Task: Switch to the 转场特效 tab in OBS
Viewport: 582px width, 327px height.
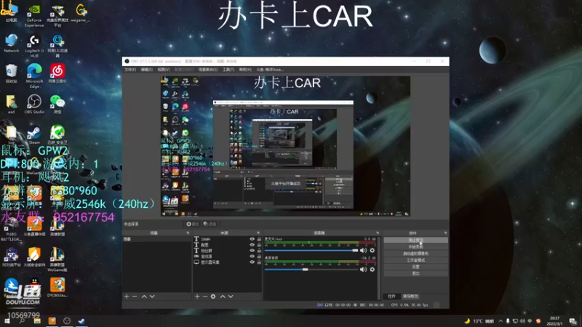Action: (410, 296)
